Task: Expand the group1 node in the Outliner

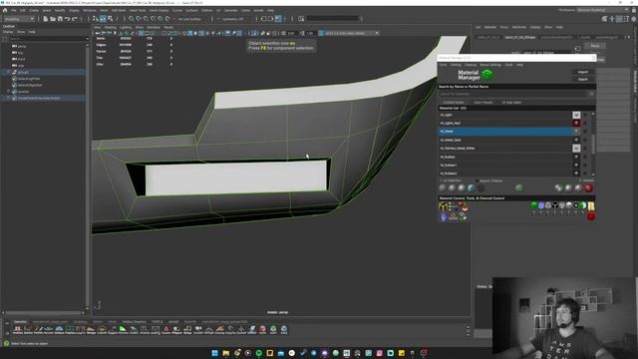Action: (8, 72)
